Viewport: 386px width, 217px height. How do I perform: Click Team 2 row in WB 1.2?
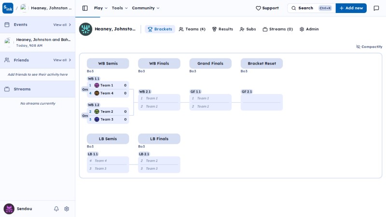click(x=108, y=111)
